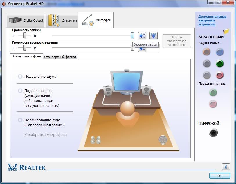Click the monitor in room illustration

pos(127,82)
